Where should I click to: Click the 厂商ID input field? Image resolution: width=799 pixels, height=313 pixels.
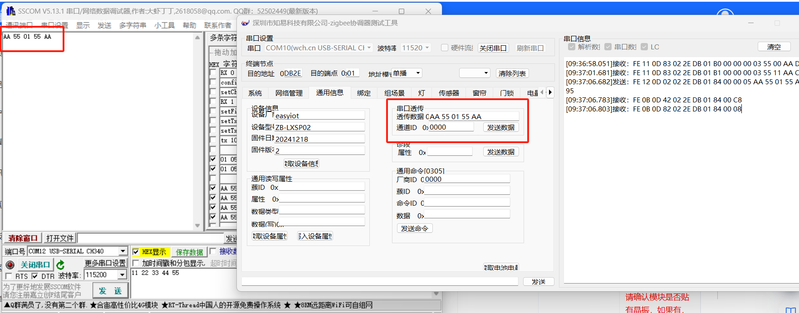[x=466, y=179]
